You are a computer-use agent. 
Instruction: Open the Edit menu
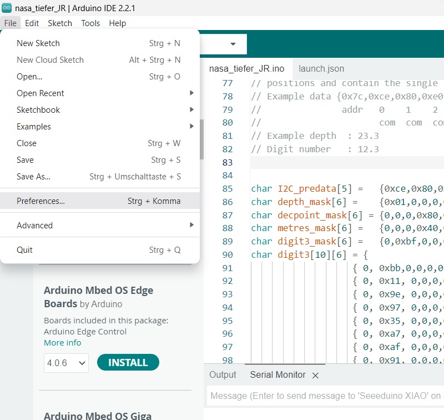pos(32,23)
